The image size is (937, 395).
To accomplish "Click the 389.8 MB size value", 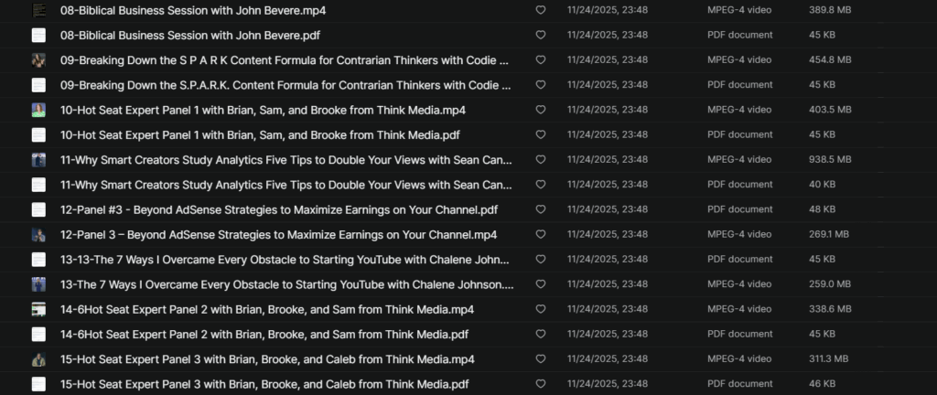I will click(x=830, y=10).
